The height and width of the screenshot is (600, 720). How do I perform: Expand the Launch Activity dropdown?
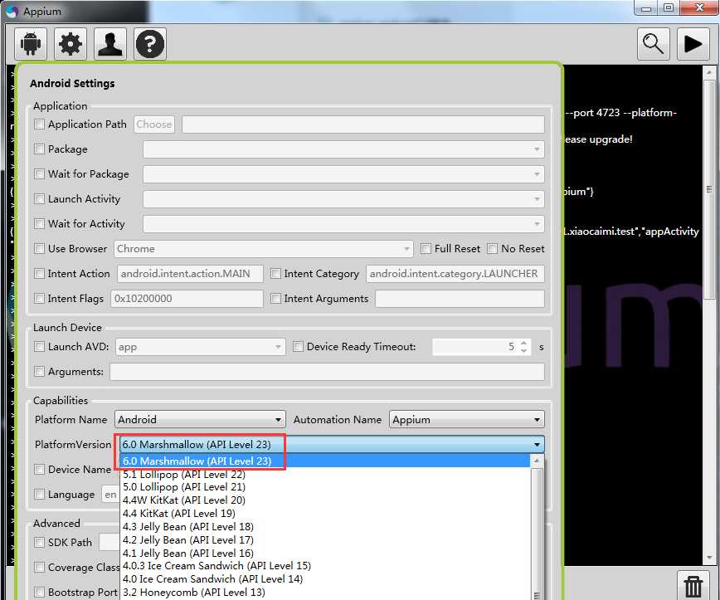click(x=343, y=199)
